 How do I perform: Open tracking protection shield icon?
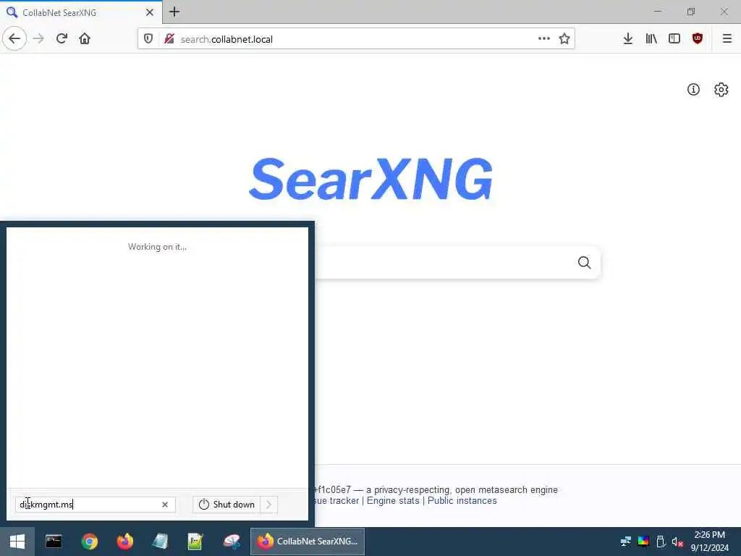point(148,39)
